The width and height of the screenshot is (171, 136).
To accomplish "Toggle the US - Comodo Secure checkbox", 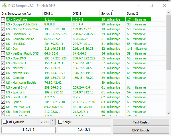I will pyautogui.click(x=3, y=39).
